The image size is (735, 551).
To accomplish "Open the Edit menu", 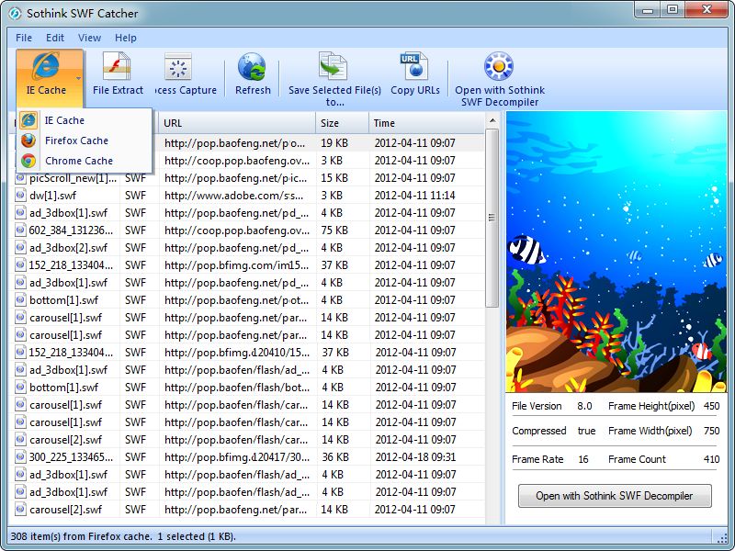I will 55,38.
